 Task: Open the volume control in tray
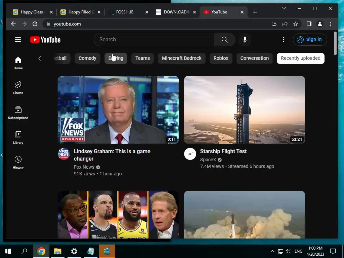(x=288, y=251)
